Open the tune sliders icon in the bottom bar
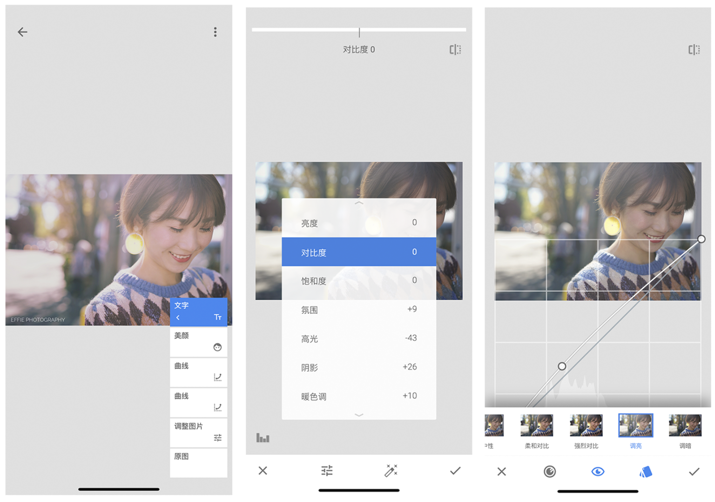The image size is (715, 502). 327,471
